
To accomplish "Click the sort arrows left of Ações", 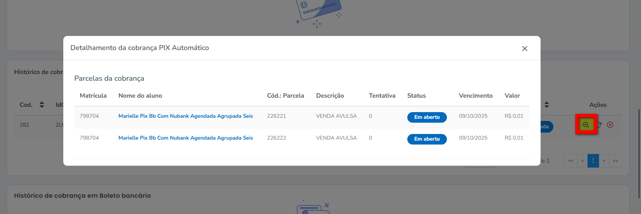I will (547, 105).
